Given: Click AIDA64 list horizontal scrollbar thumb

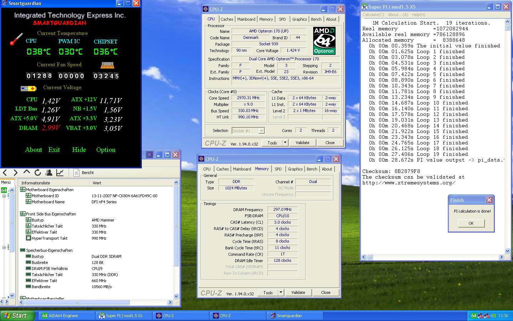Looking at the screenshot, I should pos(77,302).
